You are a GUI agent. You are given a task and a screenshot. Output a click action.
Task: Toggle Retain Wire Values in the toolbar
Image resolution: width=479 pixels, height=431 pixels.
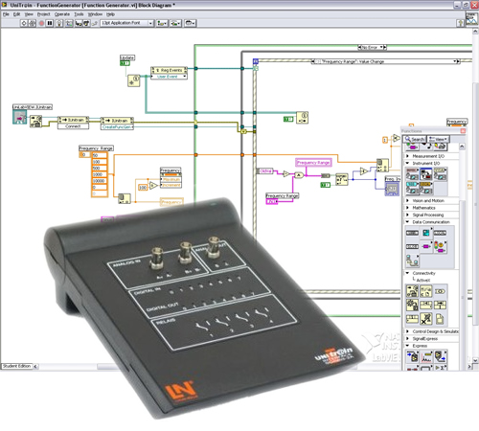pyautogui.click(x=69, y=23)
